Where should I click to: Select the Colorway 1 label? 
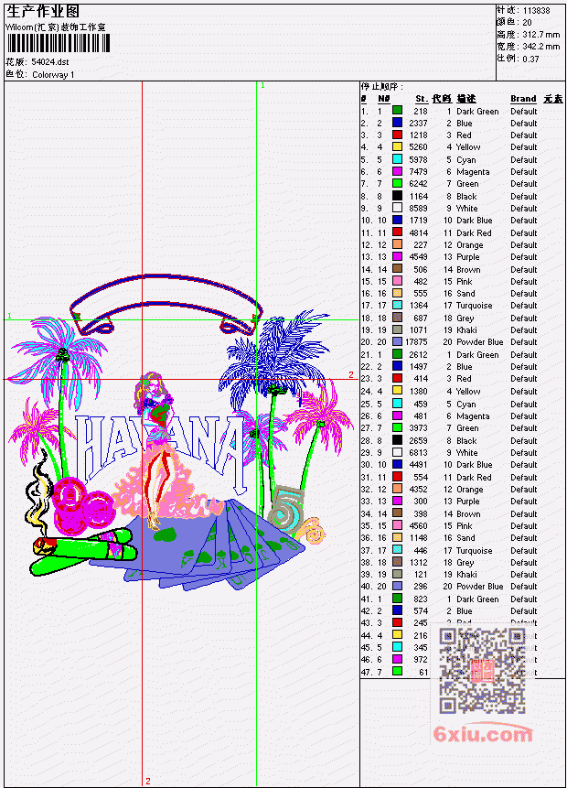53,74
